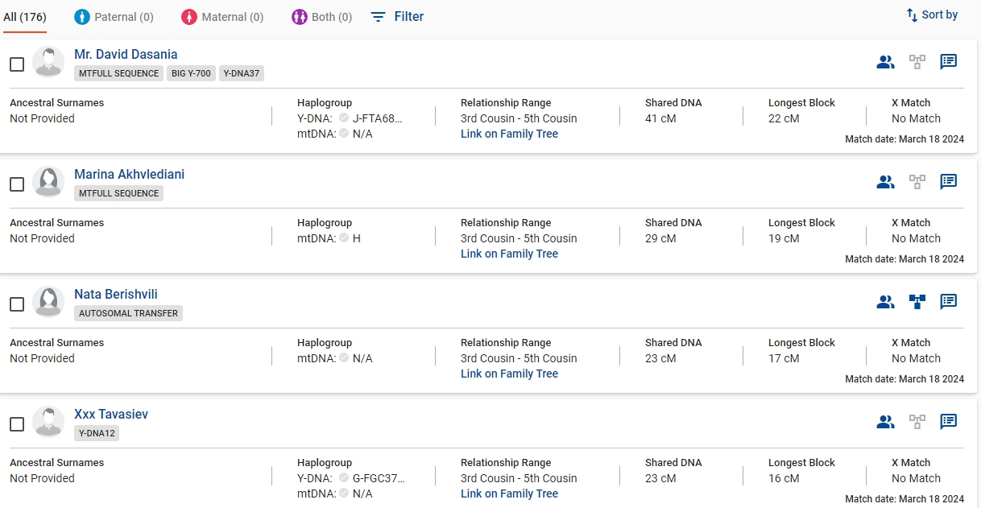
Task: Tick the checkbox next to Xxx Tavasiev
Action: point(17,424)
